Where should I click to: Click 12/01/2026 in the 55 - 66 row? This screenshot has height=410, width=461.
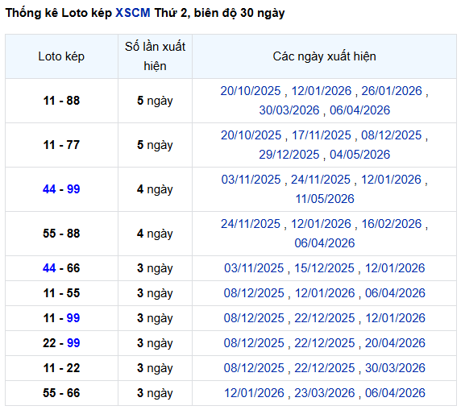tap(255, 393)
